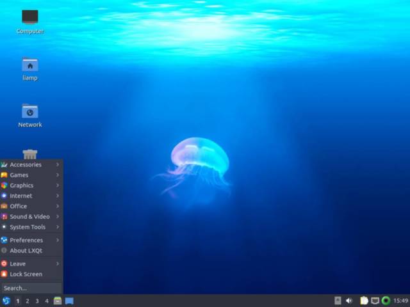Expand the Graphics submenu arrow
The image size is (410, 307).
point(58,185)
